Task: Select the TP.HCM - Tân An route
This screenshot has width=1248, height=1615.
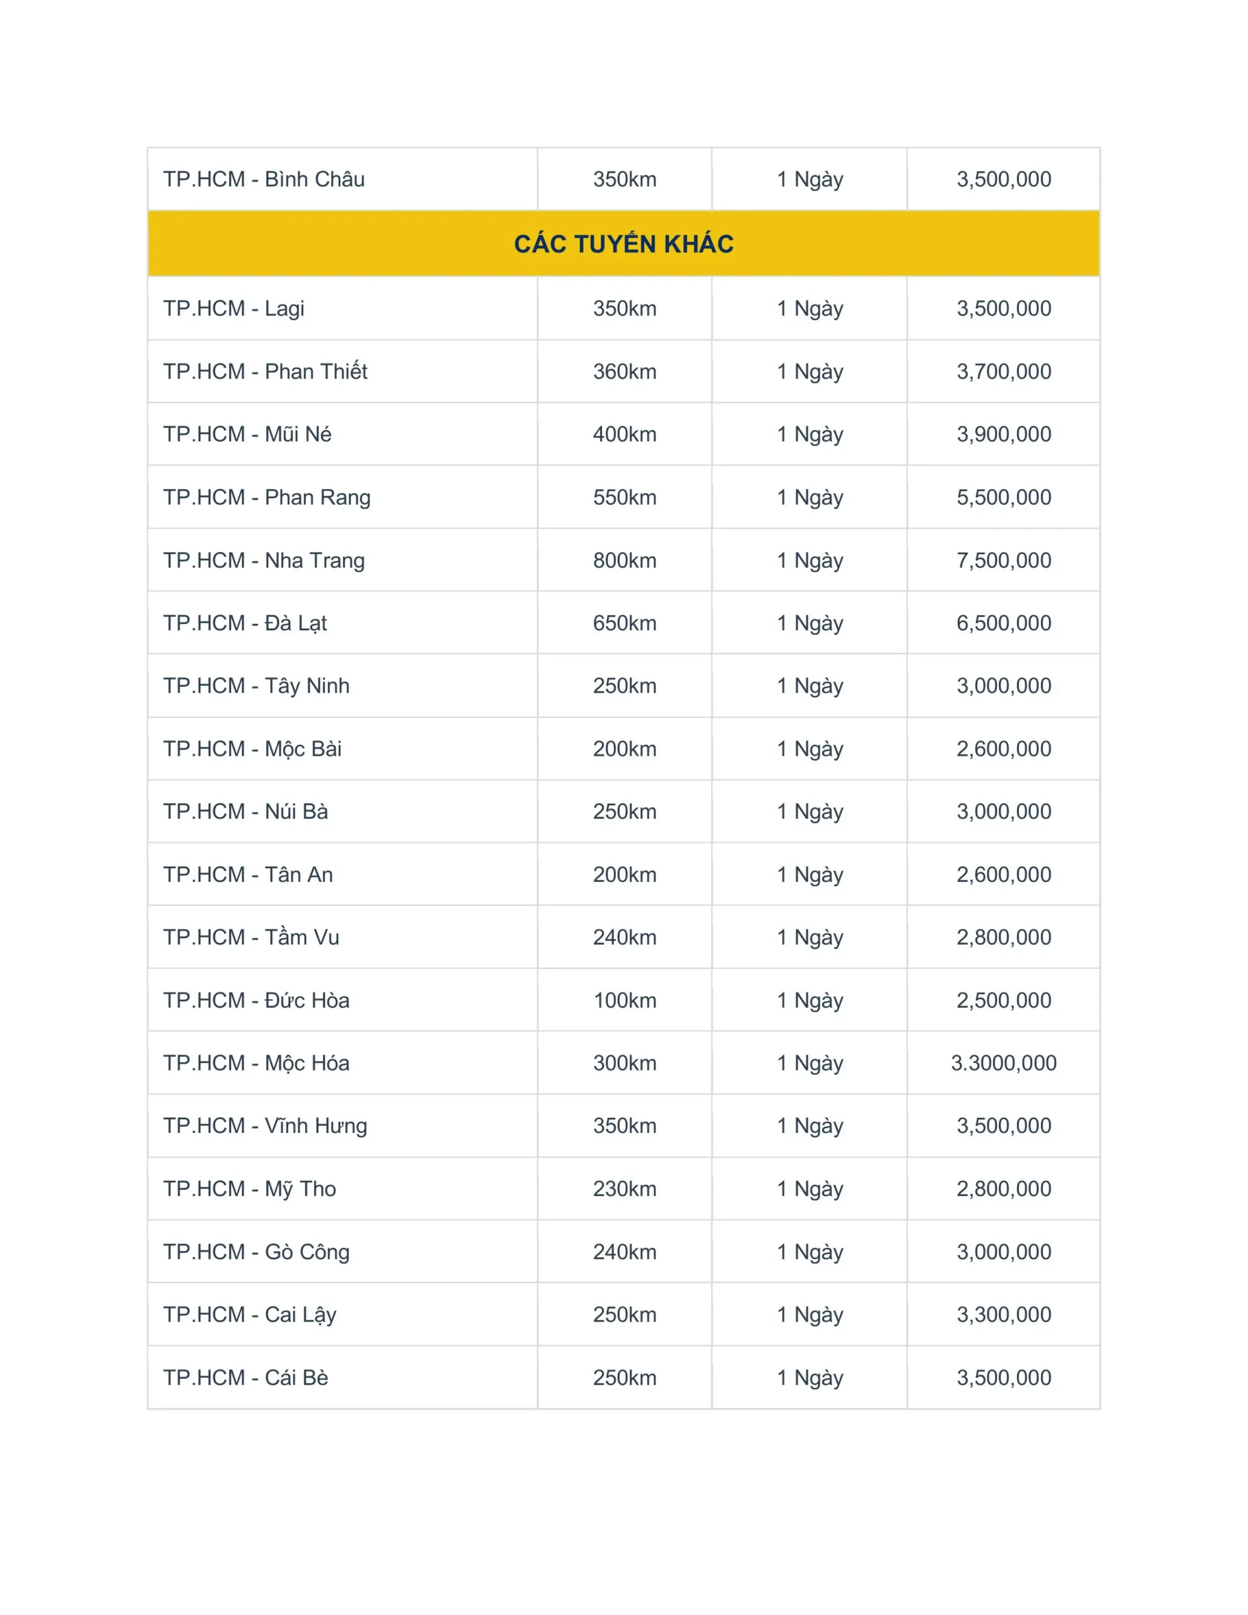Action: pyautogui.click(x=248, y=874)
